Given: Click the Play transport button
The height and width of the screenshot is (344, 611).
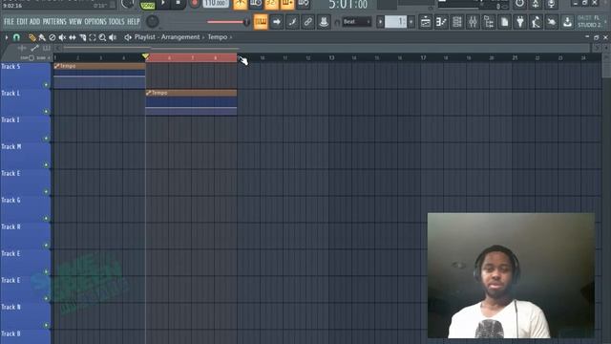Looking at the screenshot, I should click(x=163, y=4).
